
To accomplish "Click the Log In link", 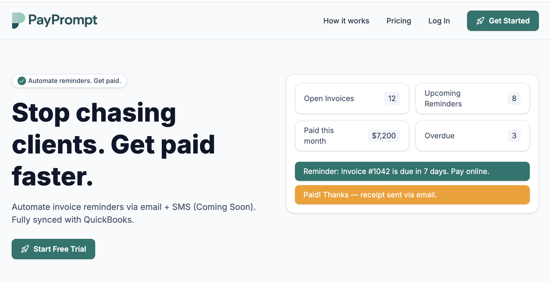I will 439,21.
